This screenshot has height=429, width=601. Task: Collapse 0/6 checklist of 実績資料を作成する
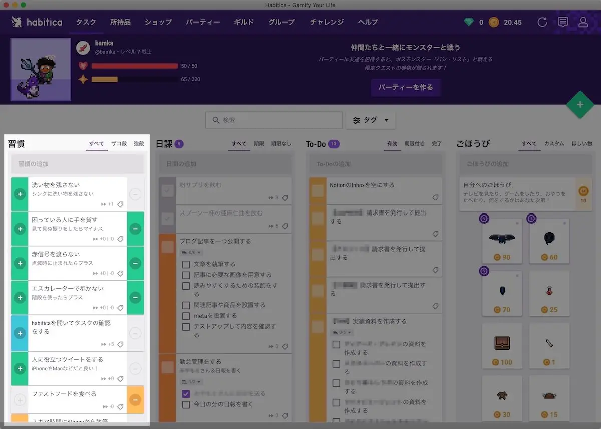point(342,332)
